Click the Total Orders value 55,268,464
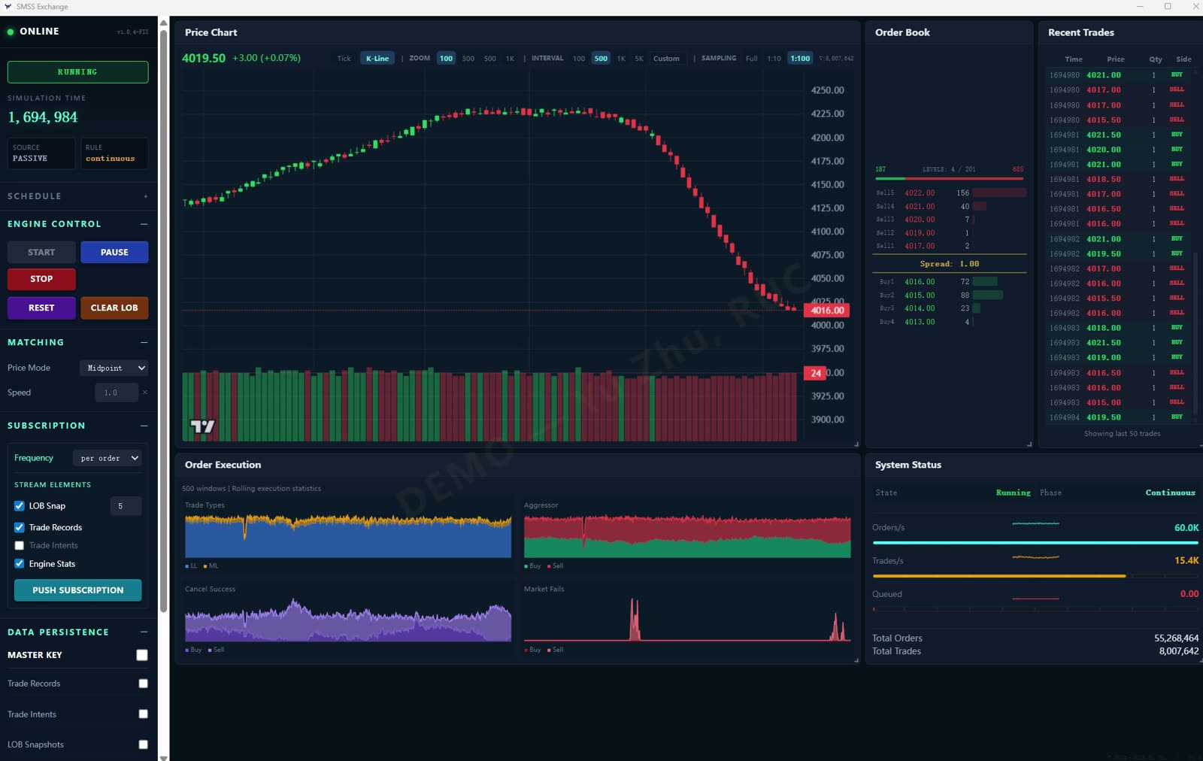 click(x=1176, y=638)
